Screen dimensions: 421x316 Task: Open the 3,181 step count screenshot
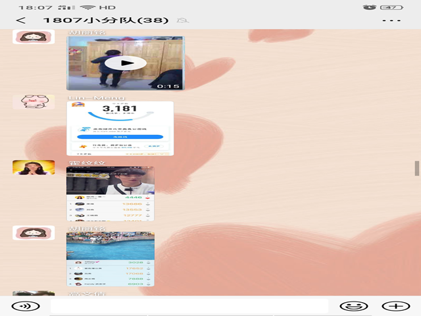click(x=120, y=128)
